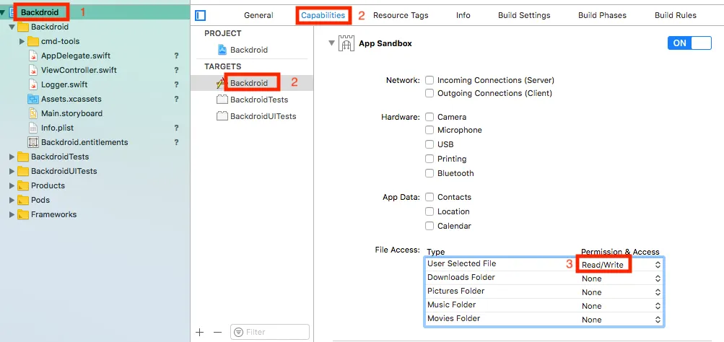Collapse the App Sandbox section triangle
724x342 pixels.
click(x=331, y=43)
